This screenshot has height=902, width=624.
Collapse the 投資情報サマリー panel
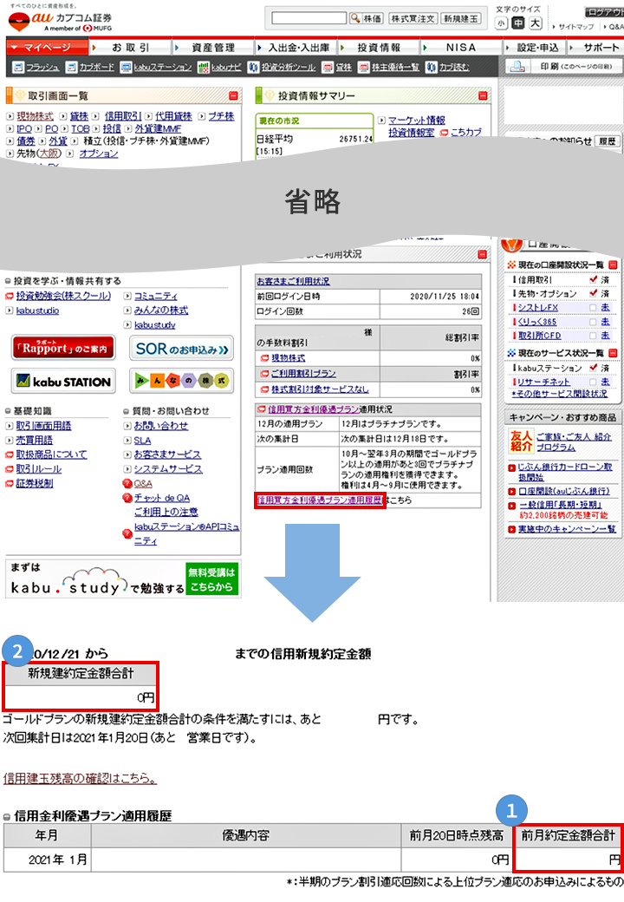(x=482, y=96)
